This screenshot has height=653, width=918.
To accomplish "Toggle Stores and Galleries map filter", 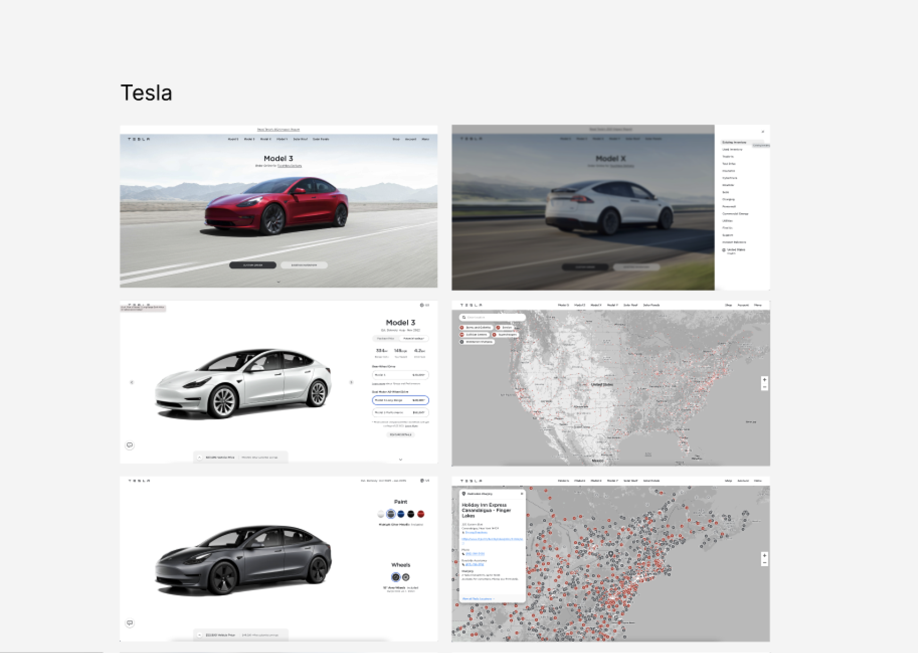I will 476,327.
